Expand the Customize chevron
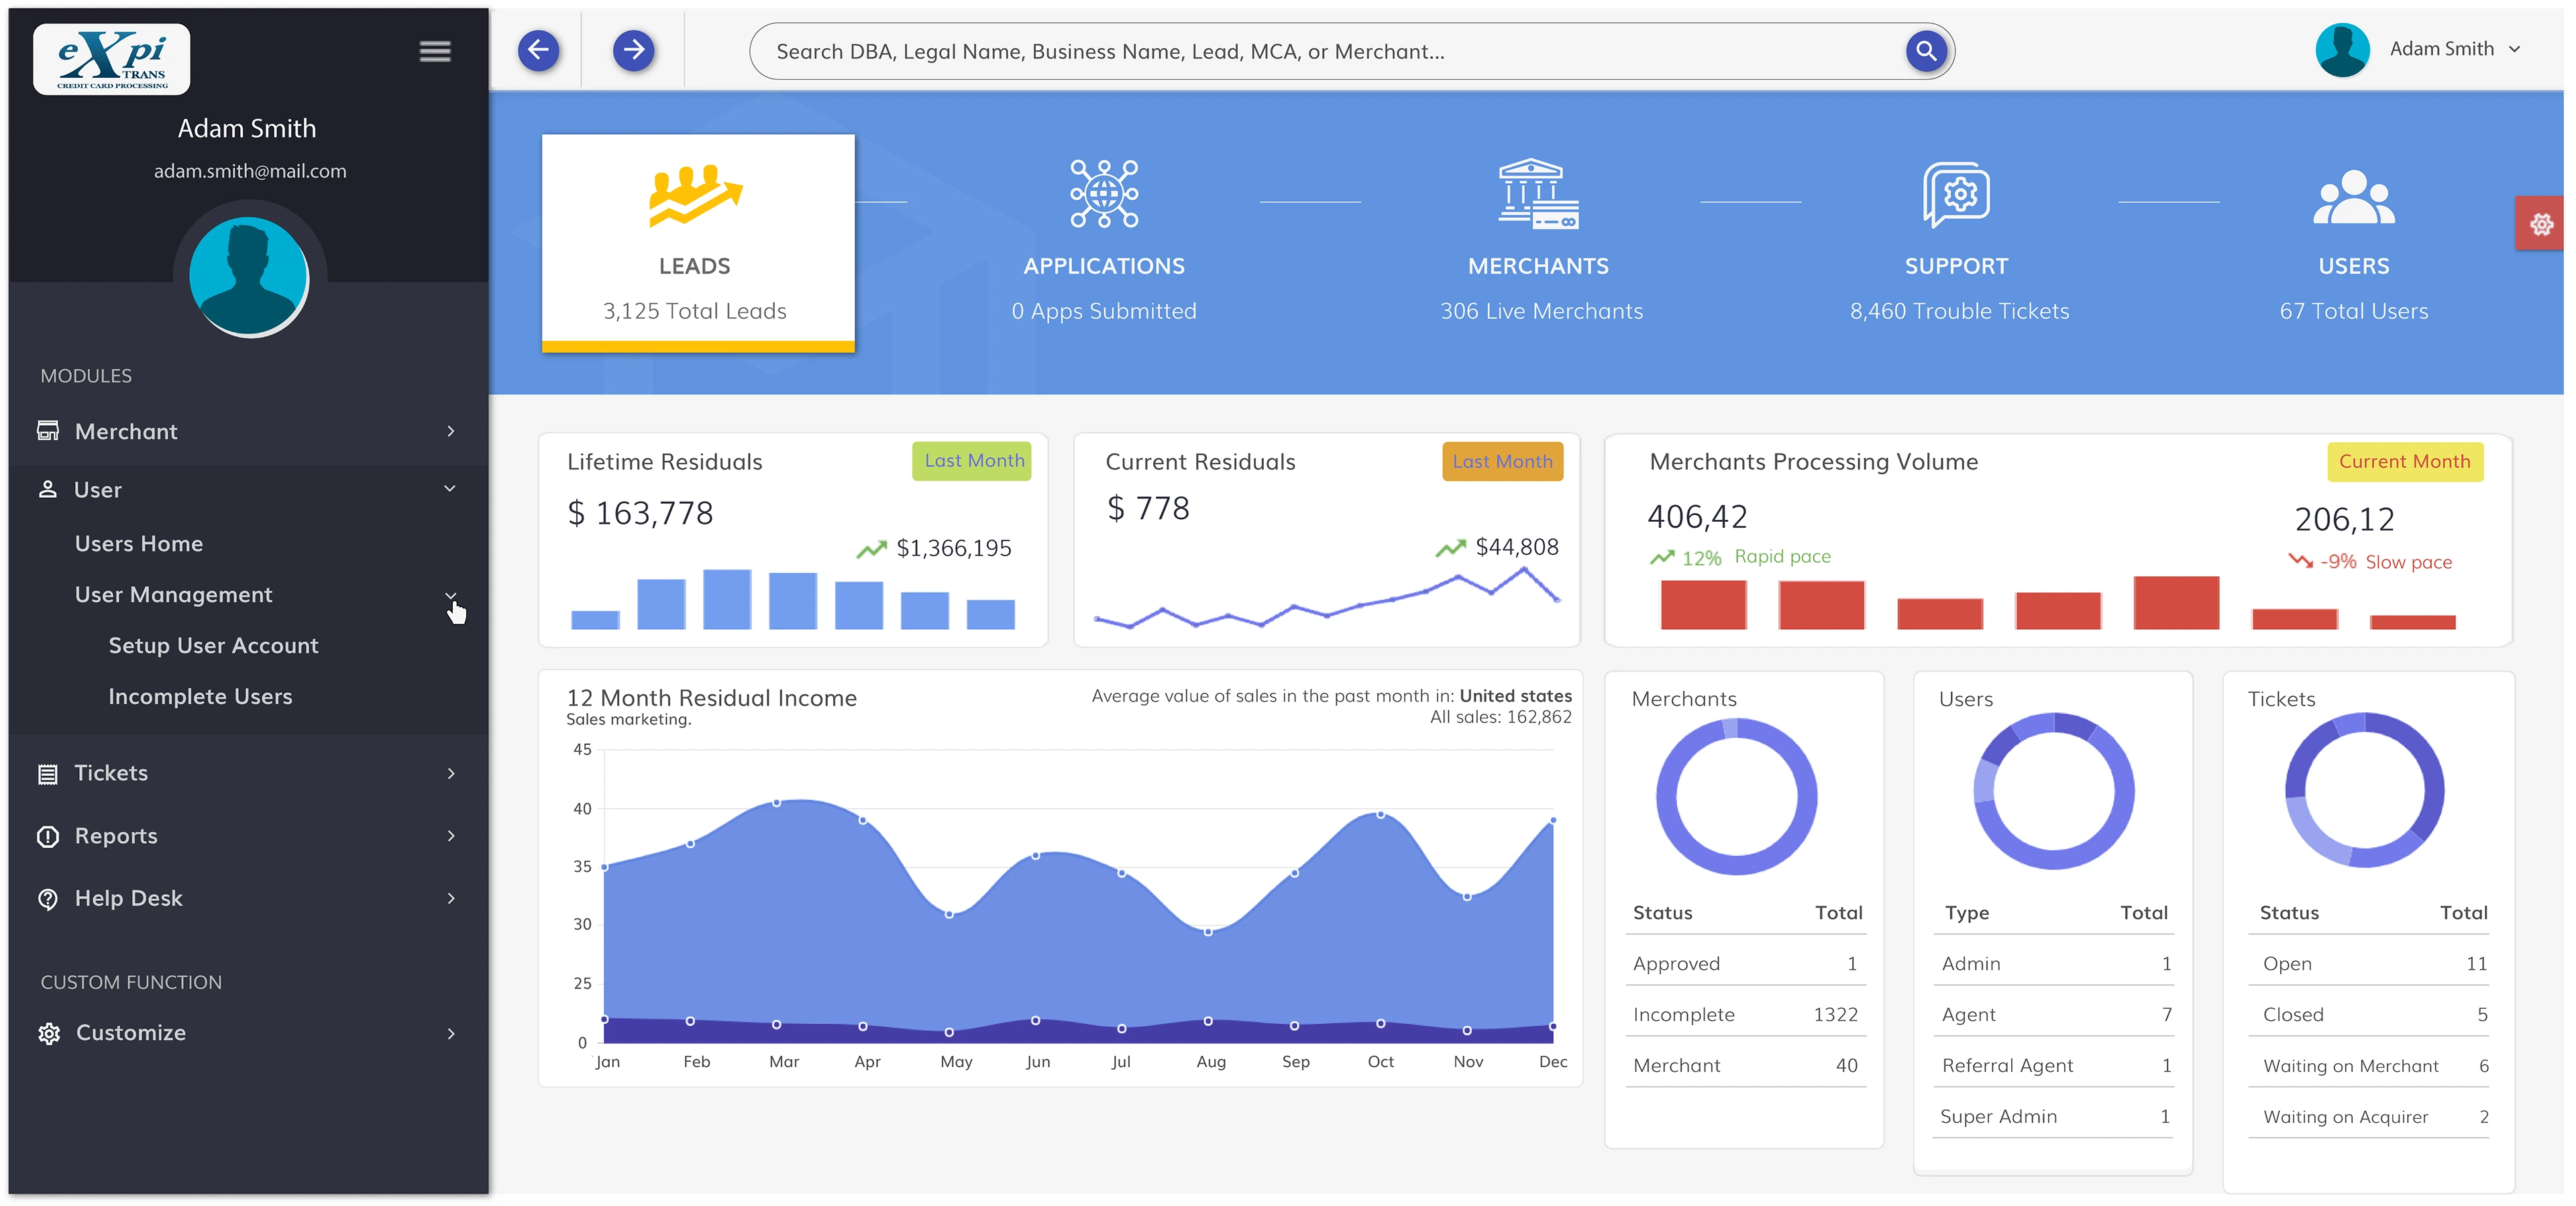Screen dimensions: 2576x1206 click(x=451, y=1033)
